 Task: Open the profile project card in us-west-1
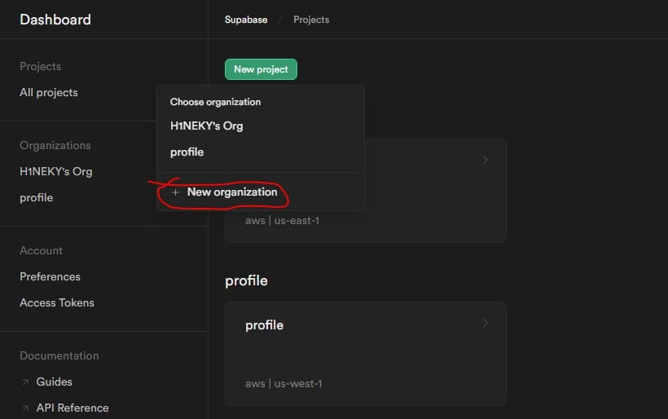[x=365, y=353]
